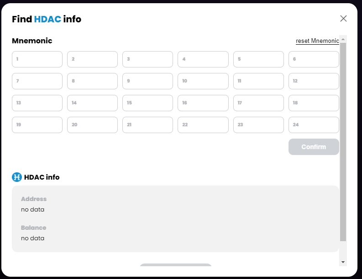The width and height of the screenshot is (362, 279).
Task: Close the Find HDAC info dialog
Action: [x=343, y=18]
